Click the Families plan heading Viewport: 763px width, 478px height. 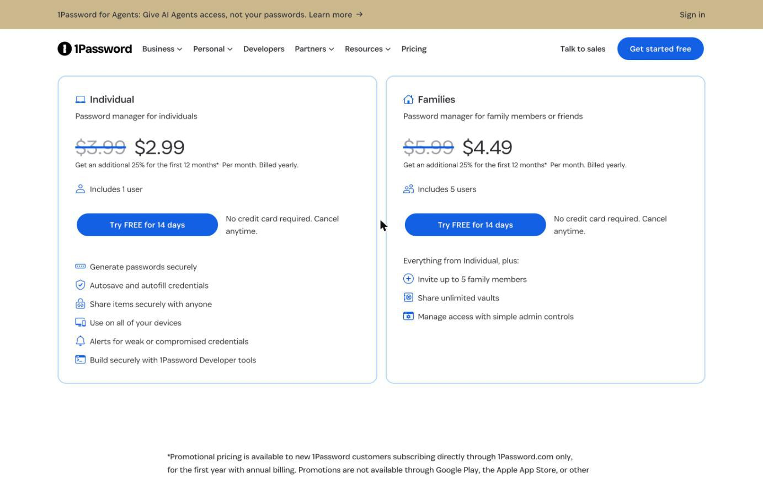[436, 100]
